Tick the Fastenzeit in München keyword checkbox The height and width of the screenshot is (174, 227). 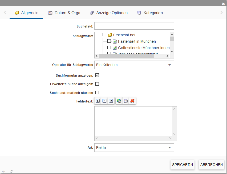(109, 41)
